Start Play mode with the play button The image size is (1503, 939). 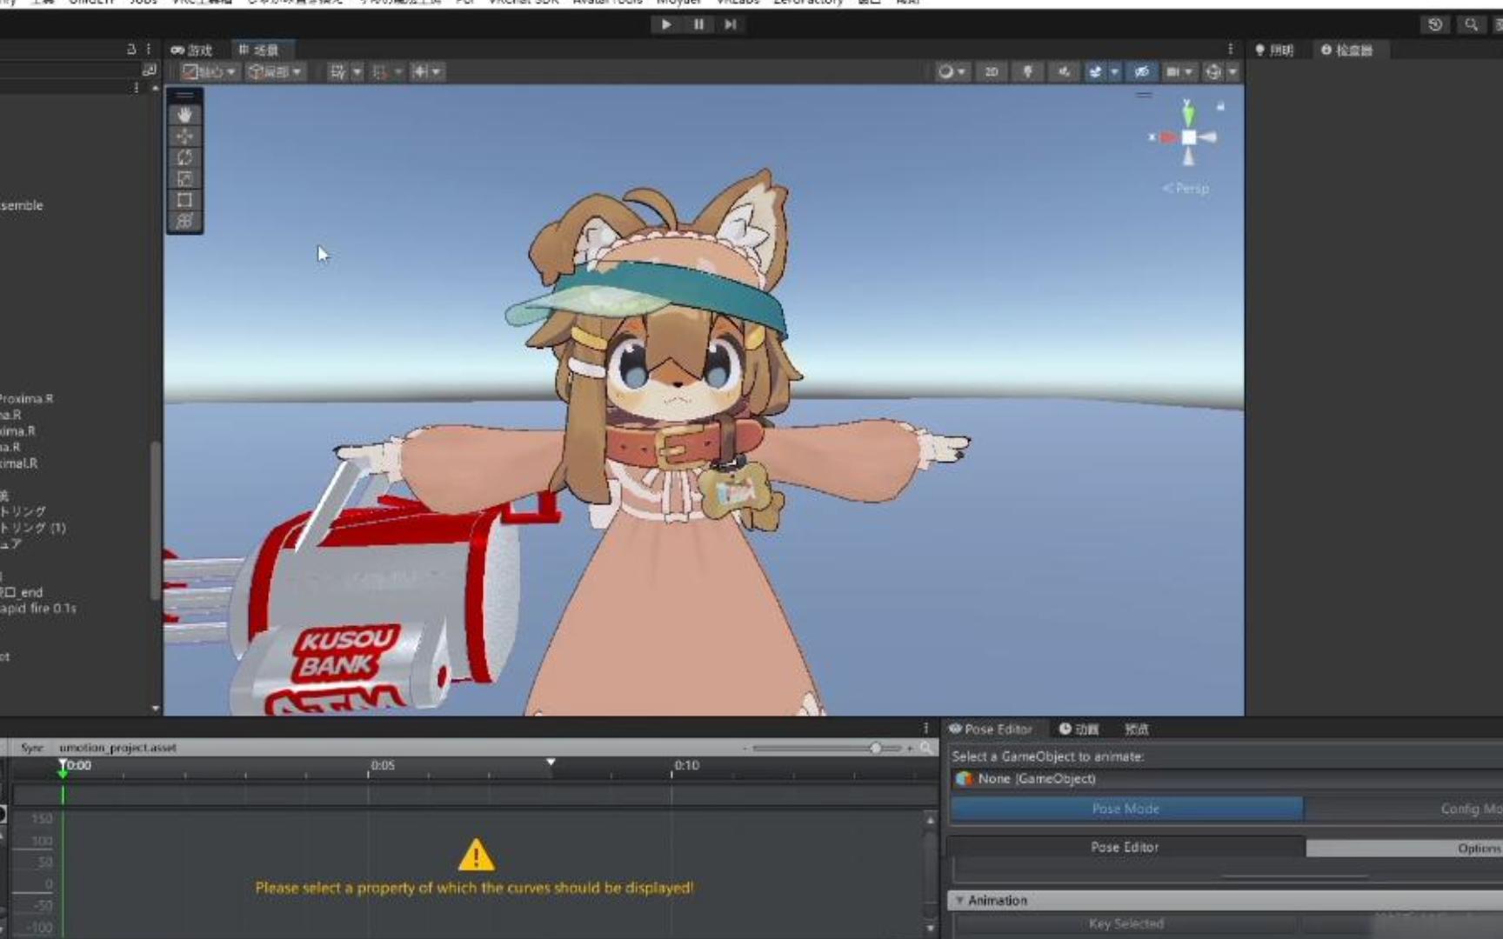click(666, 24)
